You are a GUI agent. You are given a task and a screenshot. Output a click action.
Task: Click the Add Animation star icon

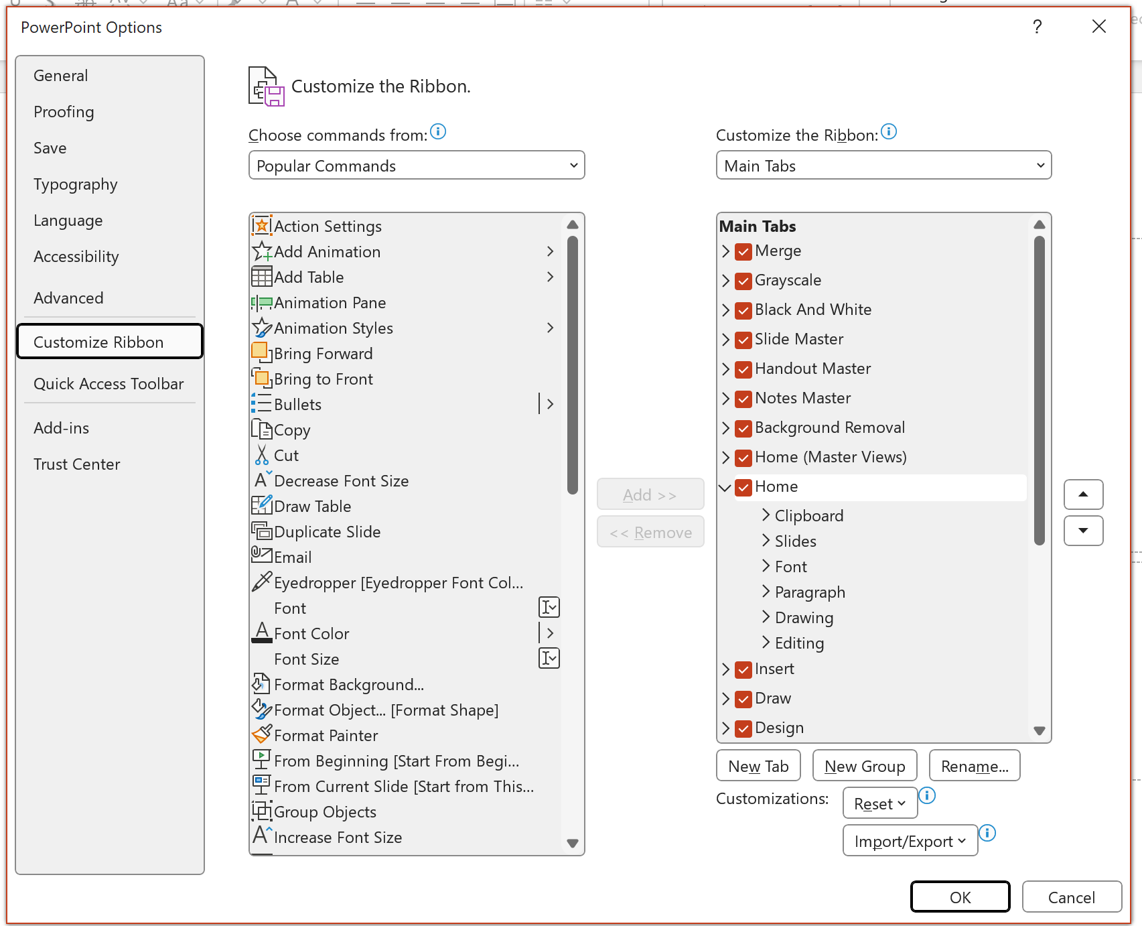pos(262,251)
